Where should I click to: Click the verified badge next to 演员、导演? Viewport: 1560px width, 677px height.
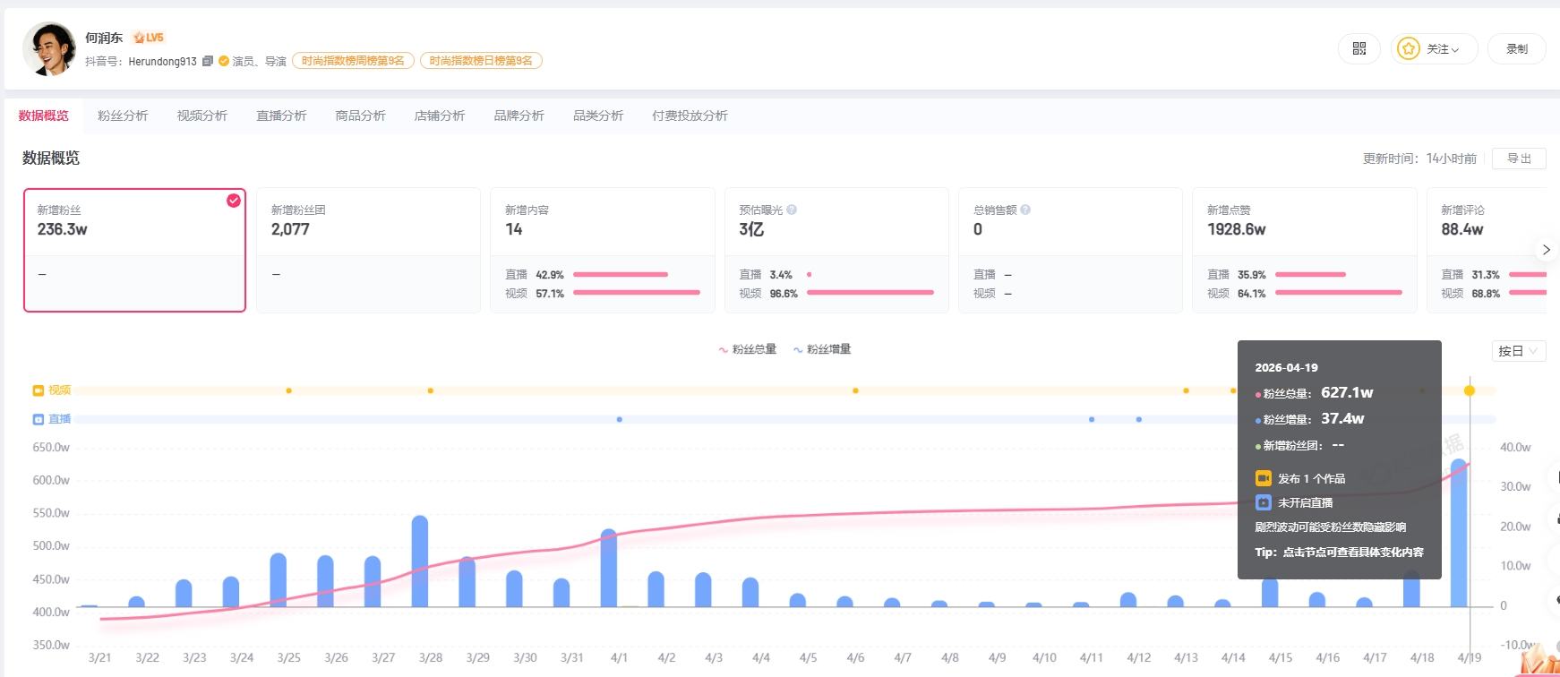pyautogui.click(x=224, y=61)
